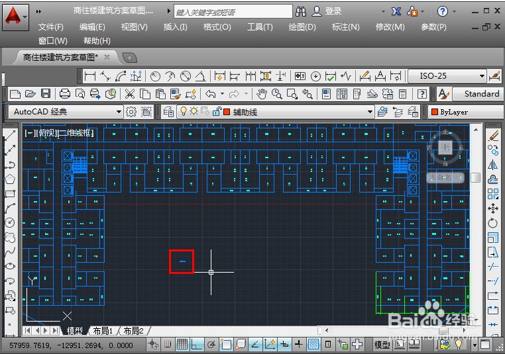The height and width of the screenshot is (354, 505).
Task: Open the ByLayer color dropdown
Action: coord(467,112)
